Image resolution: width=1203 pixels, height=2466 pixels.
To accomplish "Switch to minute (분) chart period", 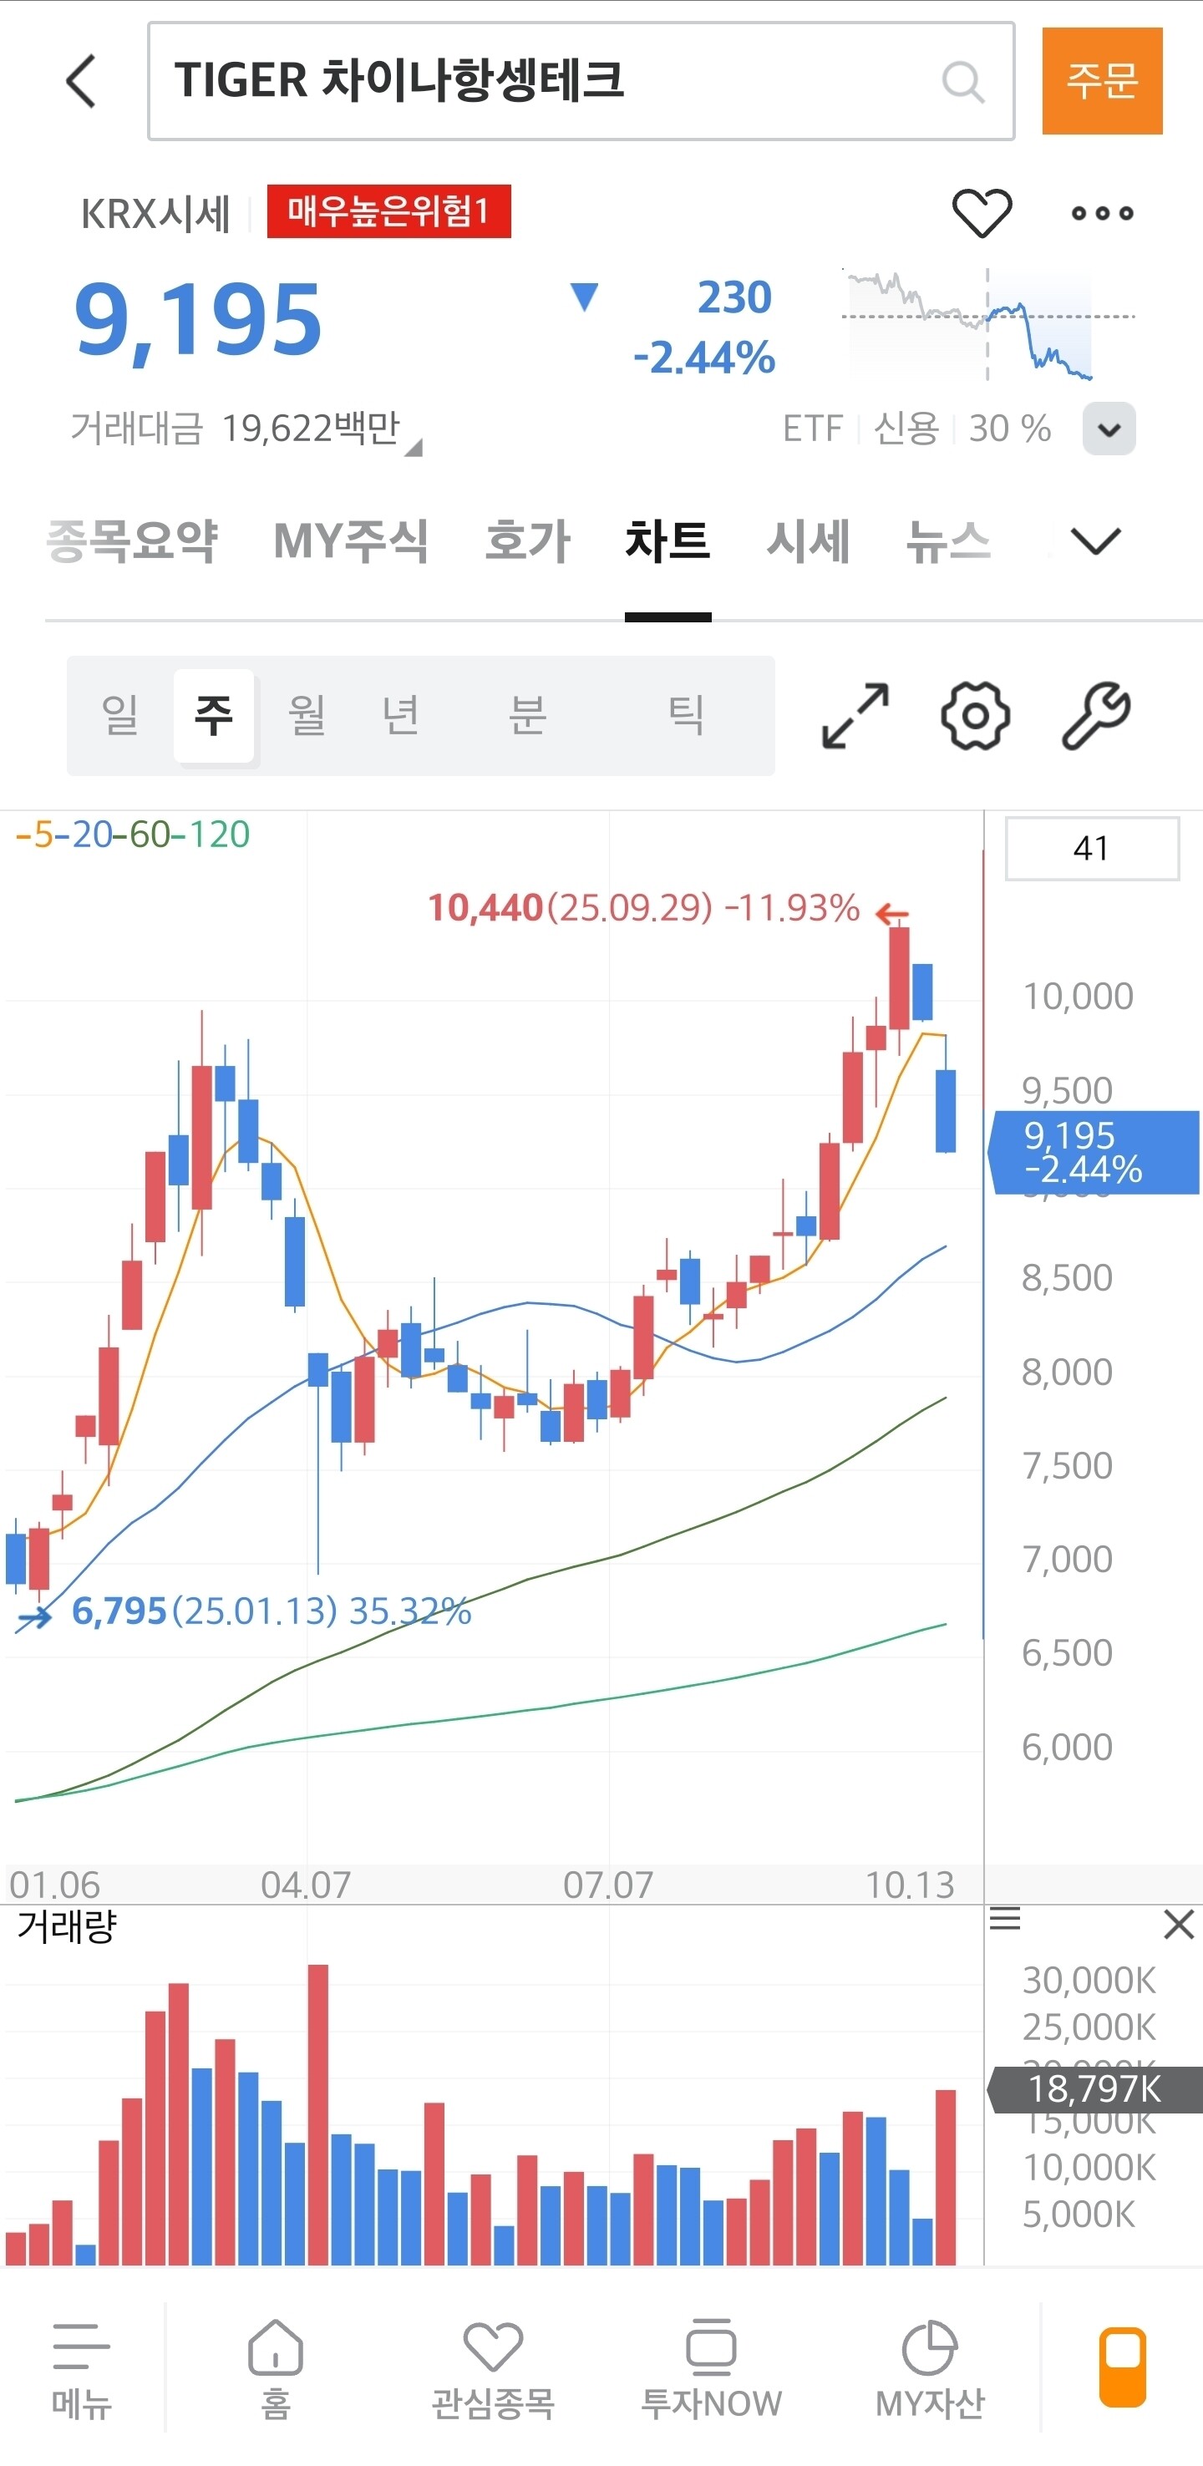I will click(526, 715).
